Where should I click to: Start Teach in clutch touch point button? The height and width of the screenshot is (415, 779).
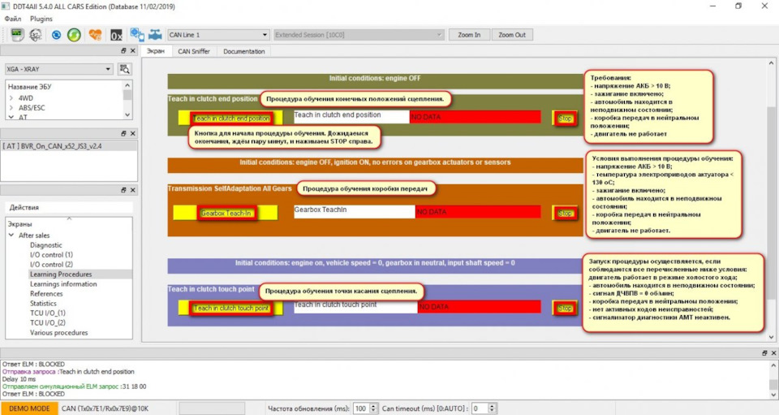coord(231,308)
